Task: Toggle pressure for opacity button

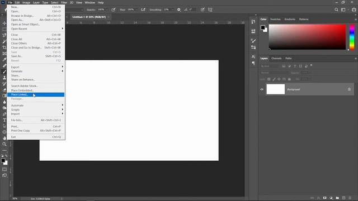Action: (x=114, y=9)
